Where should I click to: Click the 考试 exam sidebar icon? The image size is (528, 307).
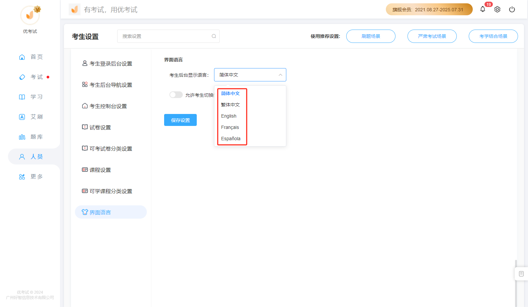click(22, 77)
